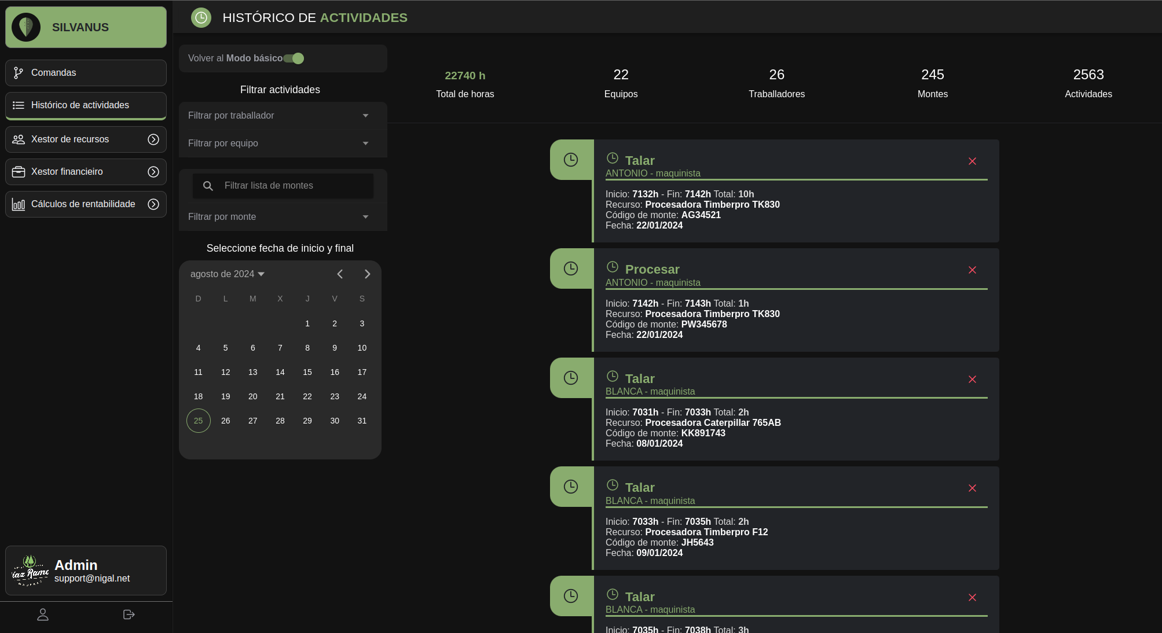Click the Comandas branch icon
This screenshot has height=633, width=1162.
coord(19,73)
